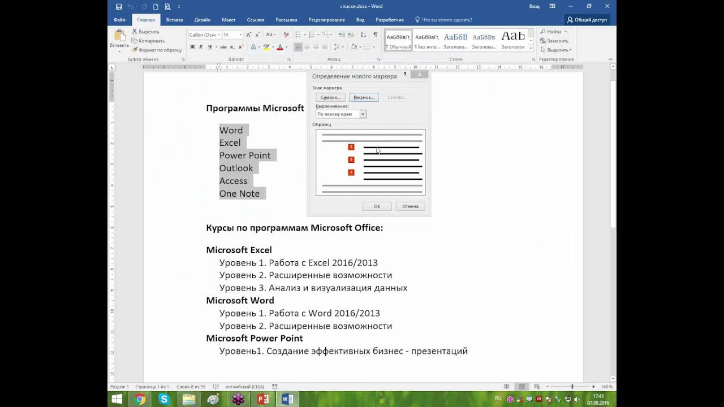724x407 pixels.
Task: Open Skype from the taskbar
Action: click(164, 399)
